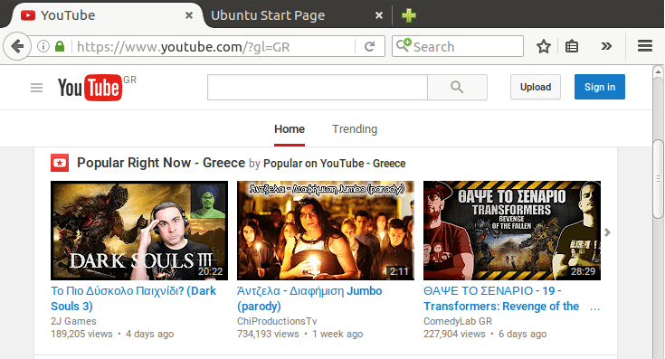The image size is (665, 359).
Task: Open Transformers ΘΑΨΕ ΤΟ ΣΕΝΑΡΙΟ video thumbnail
Action: click(512, 231)
